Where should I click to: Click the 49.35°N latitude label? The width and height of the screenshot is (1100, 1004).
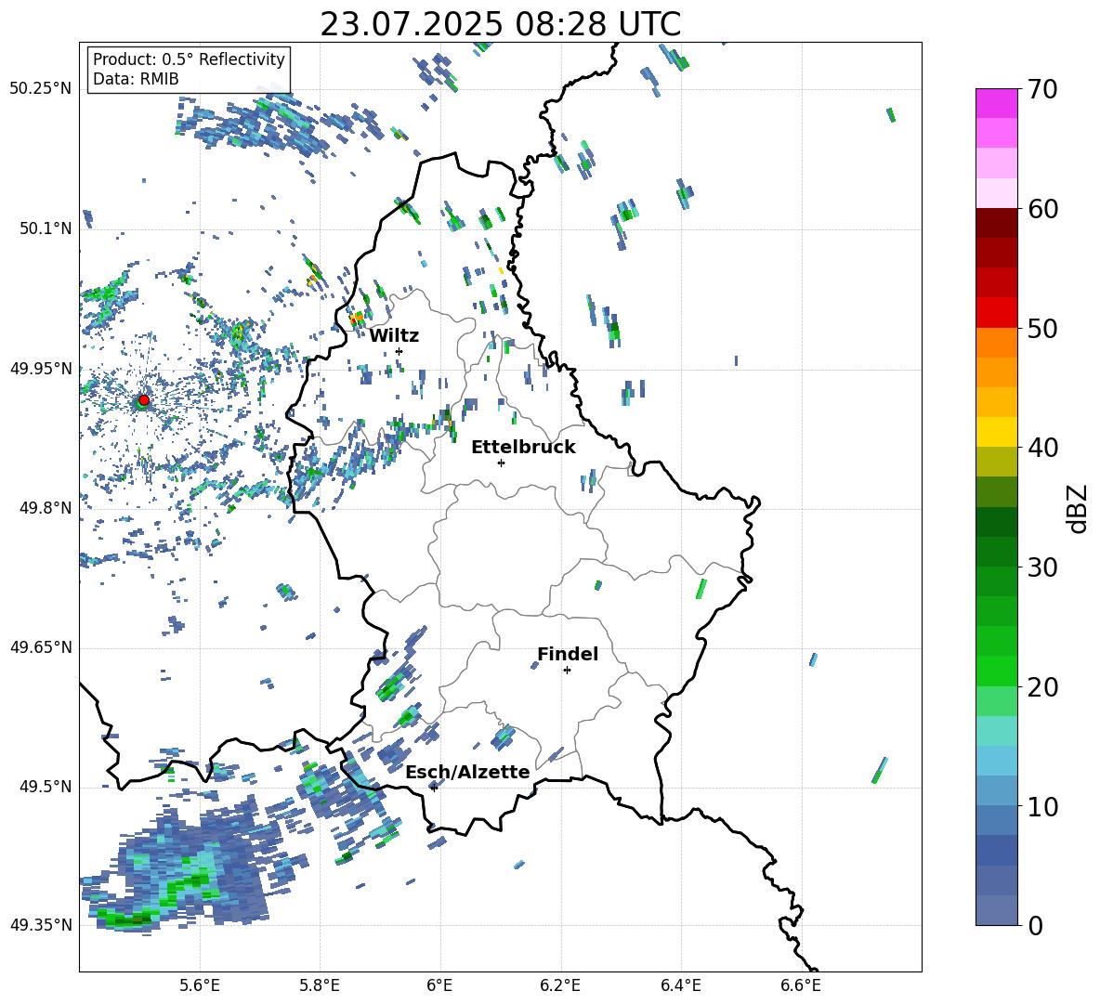[x=41, y=925]
